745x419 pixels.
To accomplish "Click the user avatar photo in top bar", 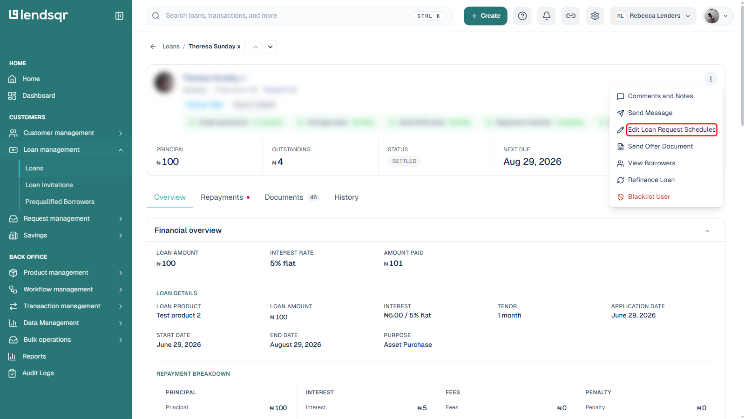I will 711,16.
